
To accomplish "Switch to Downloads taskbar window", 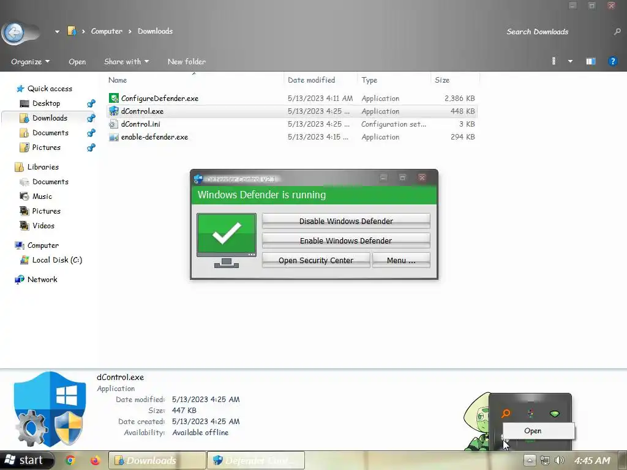I will click(157, 460).
